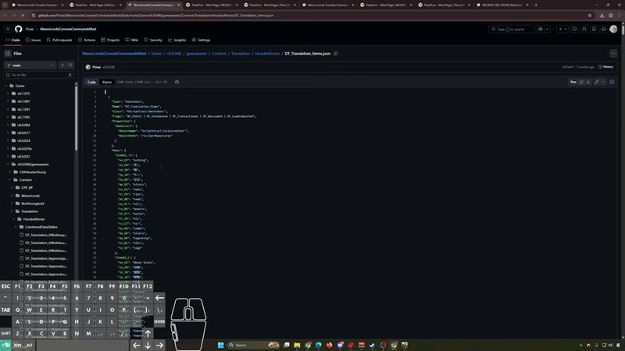Select the v0.8.035 folder in tree
The image size is (625, 351).
coord(23,157)
